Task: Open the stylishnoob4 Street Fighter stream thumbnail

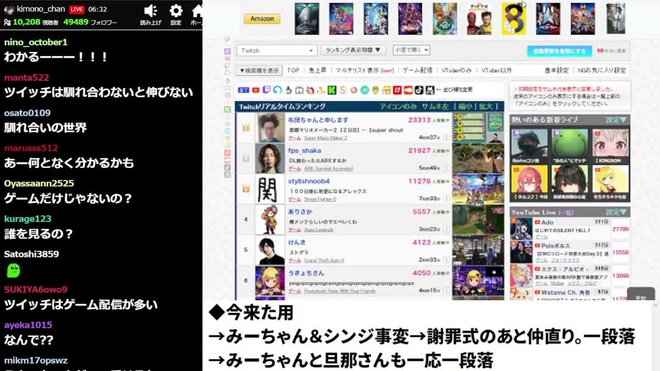Action: click(x=478, y=189)
